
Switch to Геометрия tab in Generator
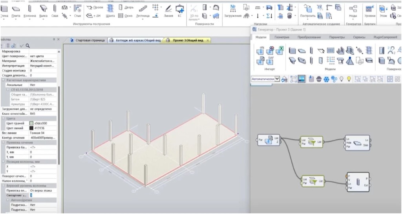click(282, 37)
